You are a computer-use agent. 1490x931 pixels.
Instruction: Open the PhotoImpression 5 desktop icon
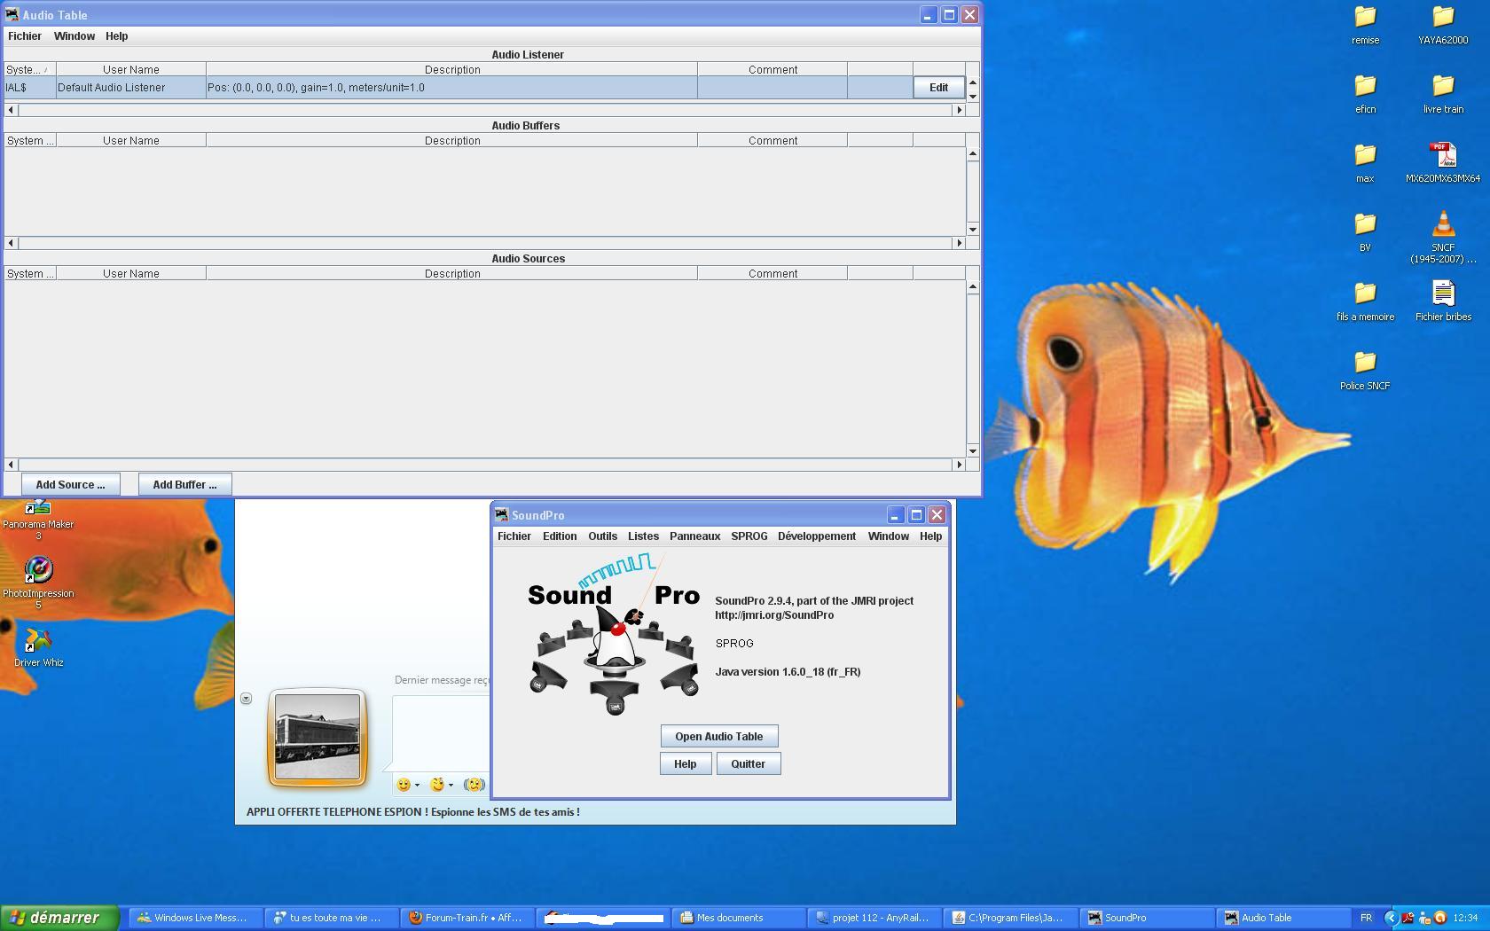38,583
